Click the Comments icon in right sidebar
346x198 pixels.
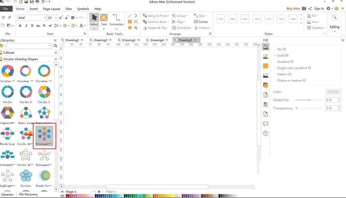266,123
